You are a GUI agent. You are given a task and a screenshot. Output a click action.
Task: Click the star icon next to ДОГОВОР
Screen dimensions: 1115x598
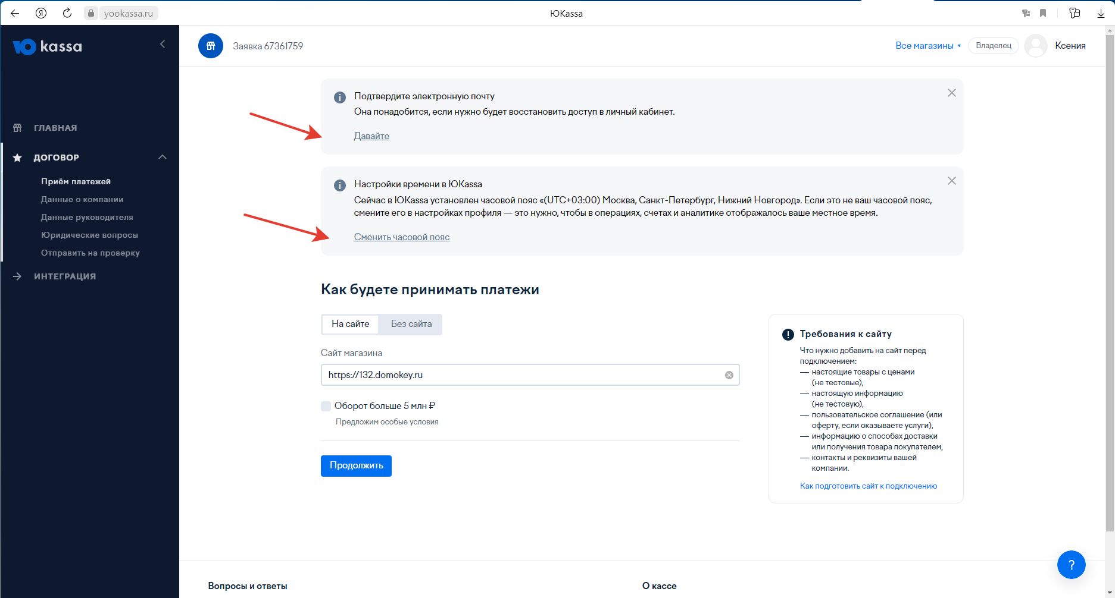point(17,158)
